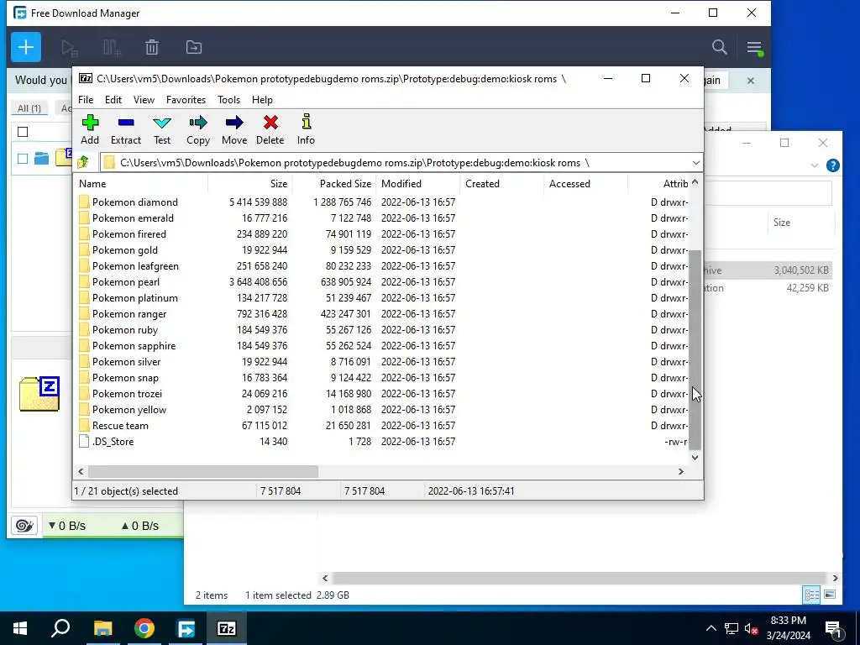Expand the 7-Zip address bar dropdown
This screenshot has width=860, height=645.
pos(695,163)
